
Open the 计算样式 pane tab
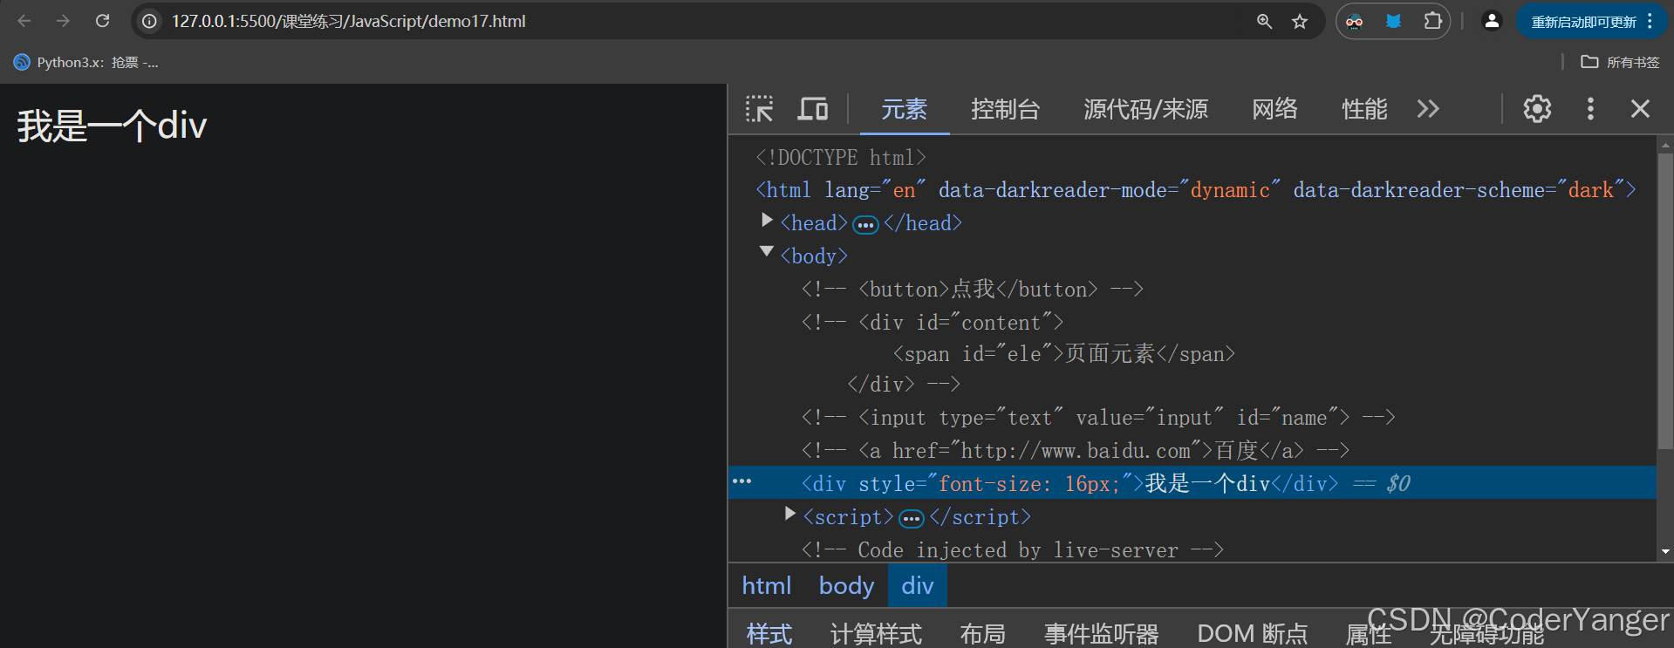click(876, 634)
